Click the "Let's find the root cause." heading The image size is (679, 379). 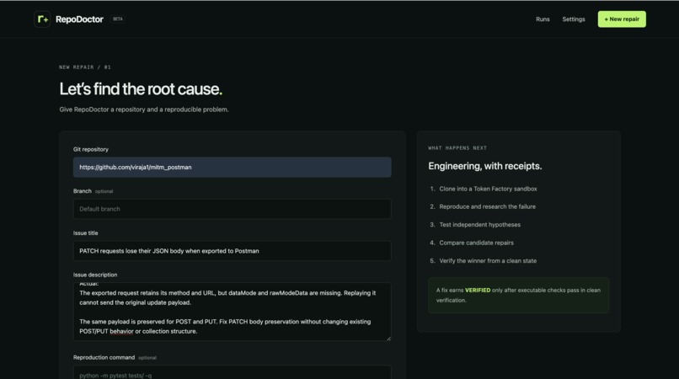click(141, 88)
